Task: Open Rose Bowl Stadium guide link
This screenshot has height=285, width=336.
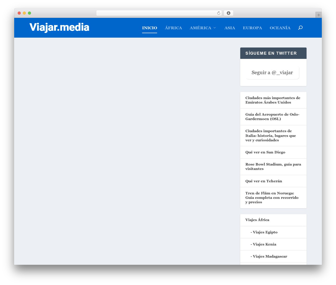Action: coord(273,167)
